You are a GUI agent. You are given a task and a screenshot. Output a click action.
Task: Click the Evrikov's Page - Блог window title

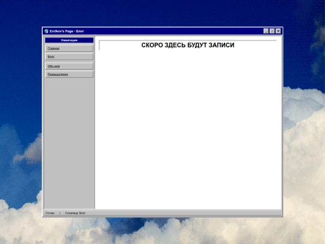pyautogui.click(x=67, y=31)
